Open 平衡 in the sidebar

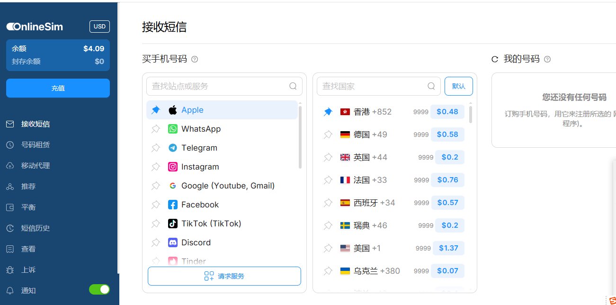(x=28, y=207)
